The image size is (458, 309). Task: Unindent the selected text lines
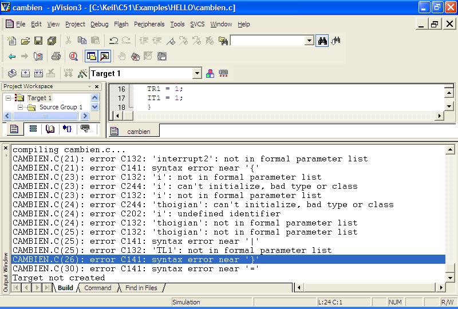coord(157,41)
